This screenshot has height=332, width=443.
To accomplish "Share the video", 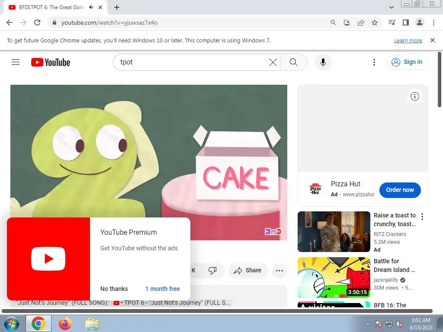I will 247,271.
